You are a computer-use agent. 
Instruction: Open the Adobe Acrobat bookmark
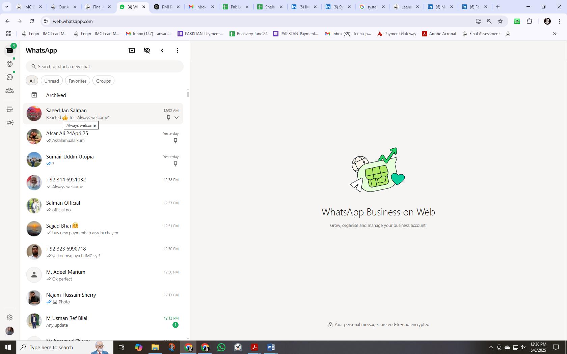coord(439,34)
